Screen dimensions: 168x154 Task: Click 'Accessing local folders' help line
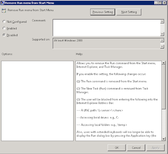(x=102, y=125)
